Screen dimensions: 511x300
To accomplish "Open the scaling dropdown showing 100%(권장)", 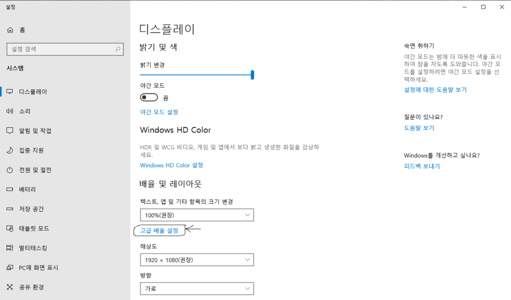I will 197,215.
